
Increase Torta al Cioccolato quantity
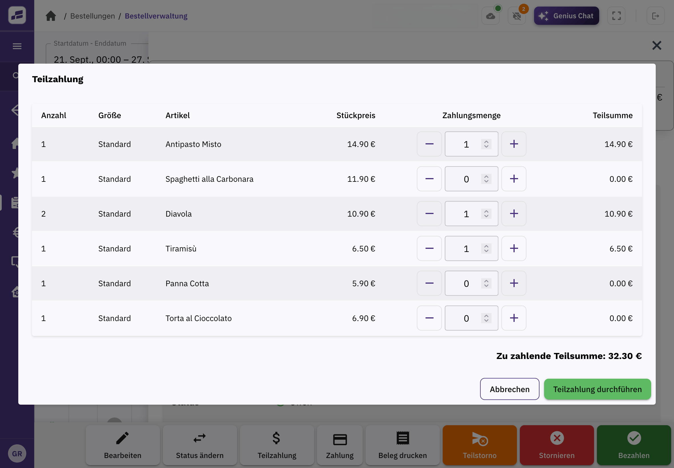tap(513, 318)
